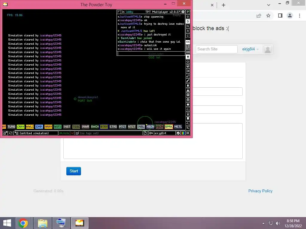Open the Solids square category icon
Screen dimensions: 306x229
188,95
